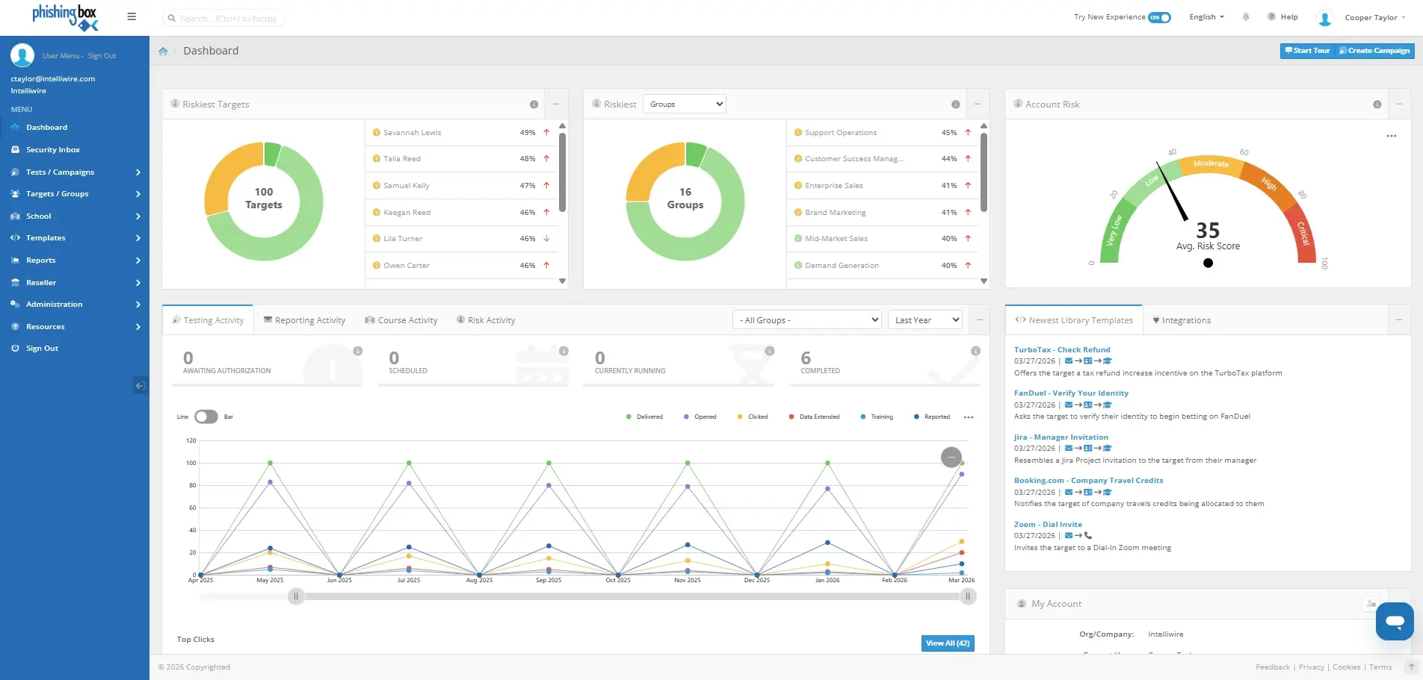This screenshot has height=680, width=1423.
Task: Open Account Risk three-dots options menu
Action: tap(1391, 136)
